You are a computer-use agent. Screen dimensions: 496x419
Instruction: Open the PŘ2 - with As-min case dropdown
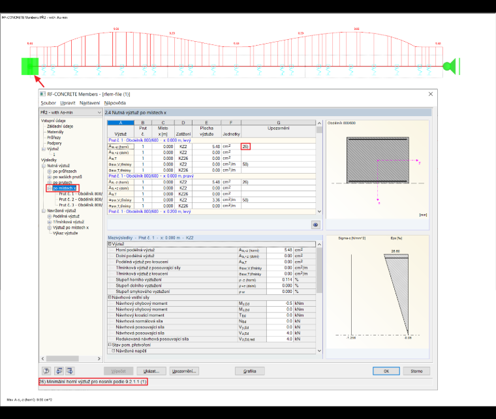coord(71,112)
